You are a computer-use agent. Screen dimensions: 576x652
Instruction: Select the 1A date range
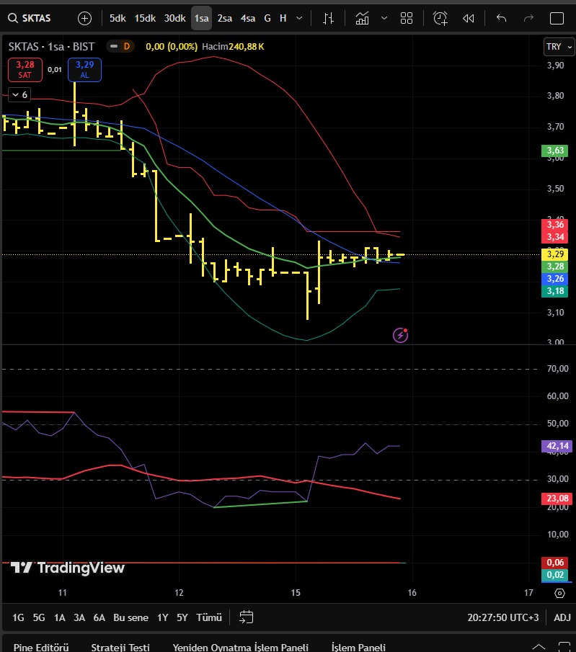(x=60, y=617)
